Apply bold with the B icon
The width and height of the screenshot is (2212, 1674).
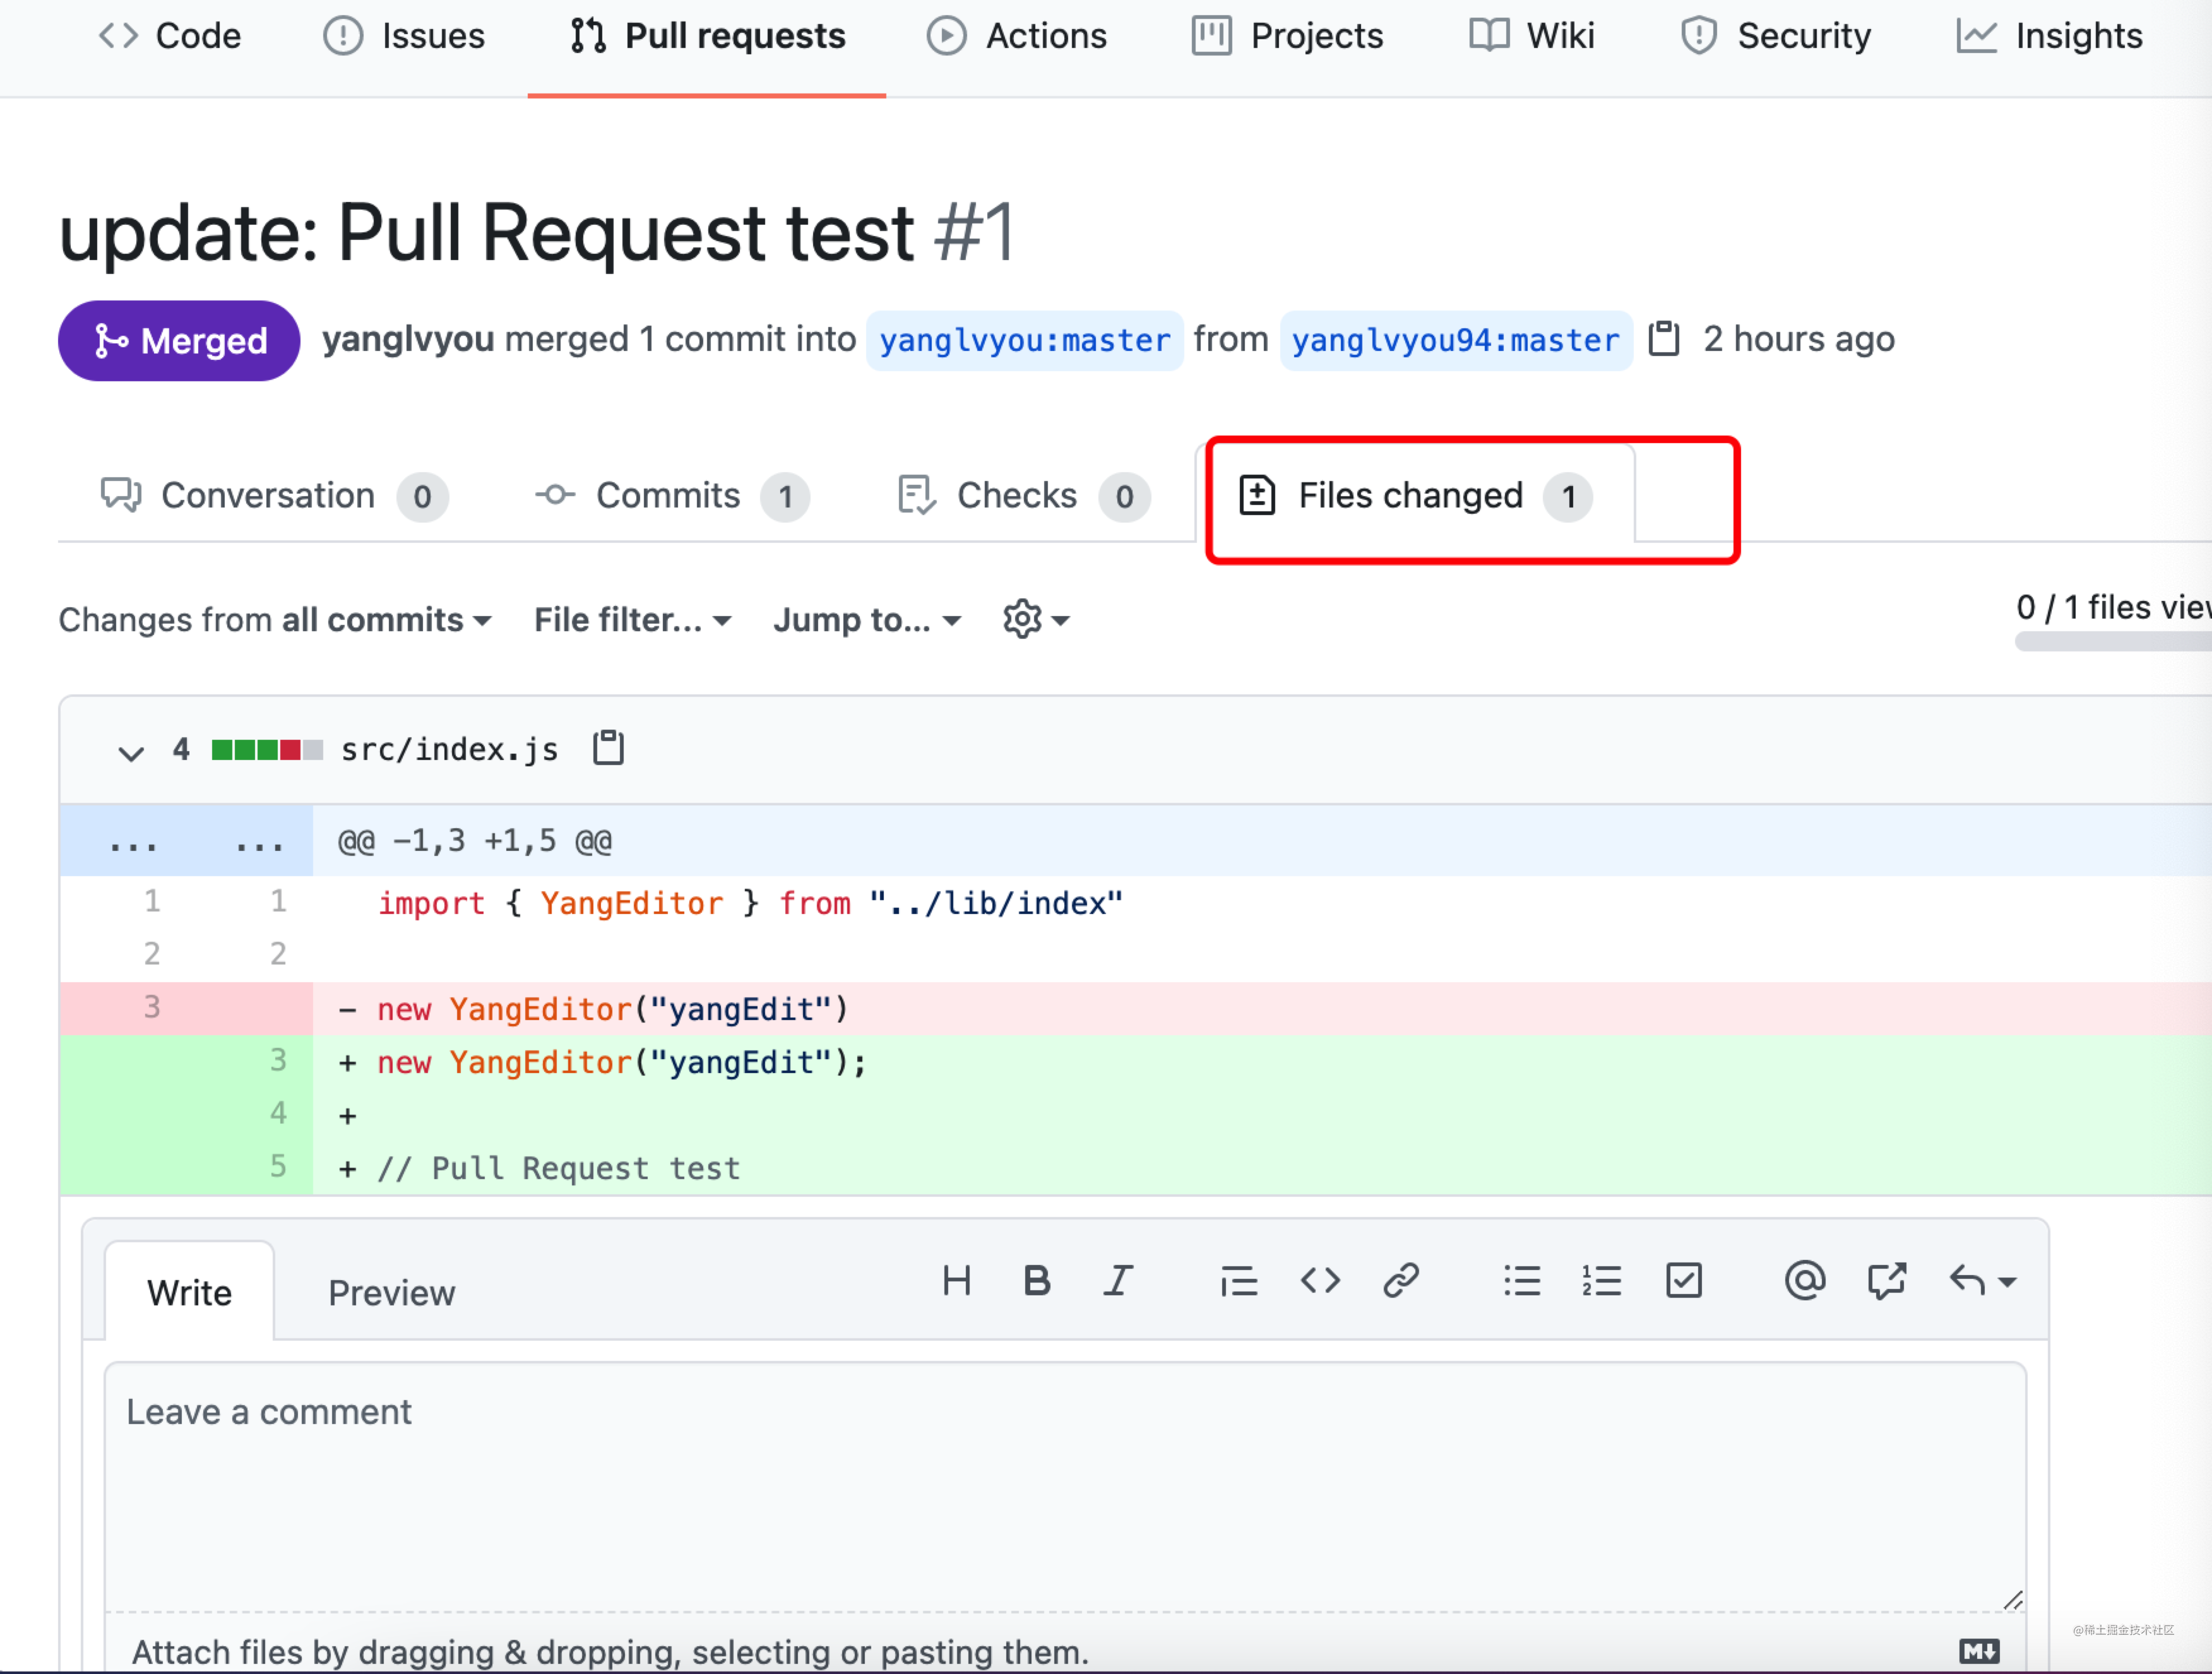pyautogui.click(x=1037, y=1281)
